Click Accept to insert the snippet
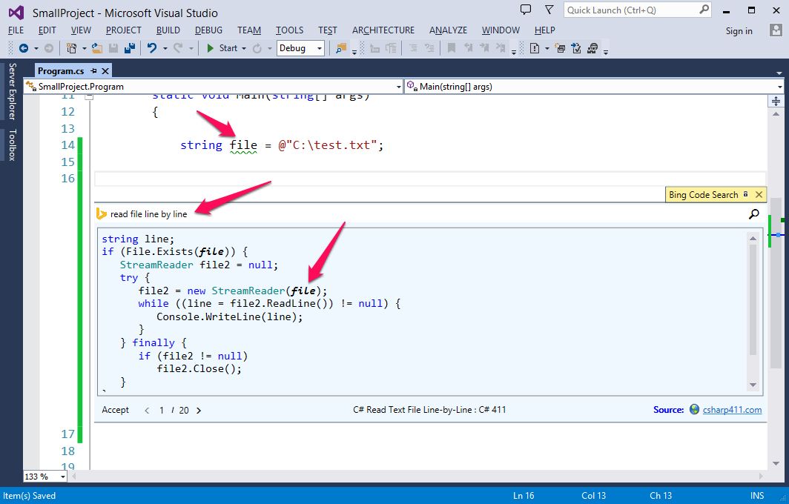This screenshot has width=789, height=504. coord(115,410)
